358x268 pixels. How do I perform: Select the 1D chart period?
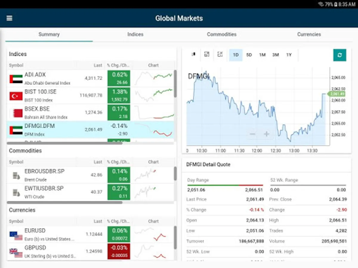[x=236, y=55]
